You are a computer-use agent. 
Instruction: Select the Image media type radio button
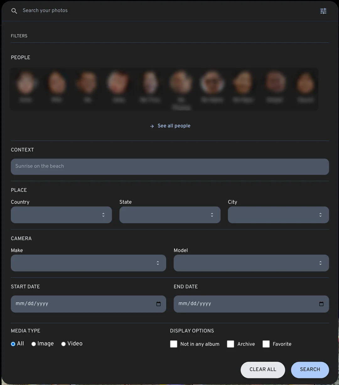[x=34, y=344]
